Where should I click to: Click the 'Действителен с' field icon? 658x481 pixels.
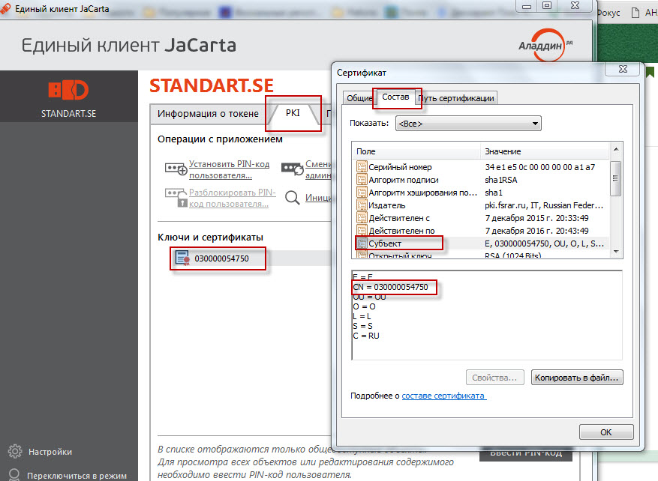(x=362, y=218)
